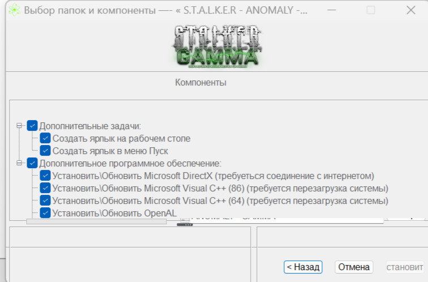This screenshot has width=428, height=282.
Task: Select the Дополнительное программное обеспечение: label
Action: click(x=130, y=164)
